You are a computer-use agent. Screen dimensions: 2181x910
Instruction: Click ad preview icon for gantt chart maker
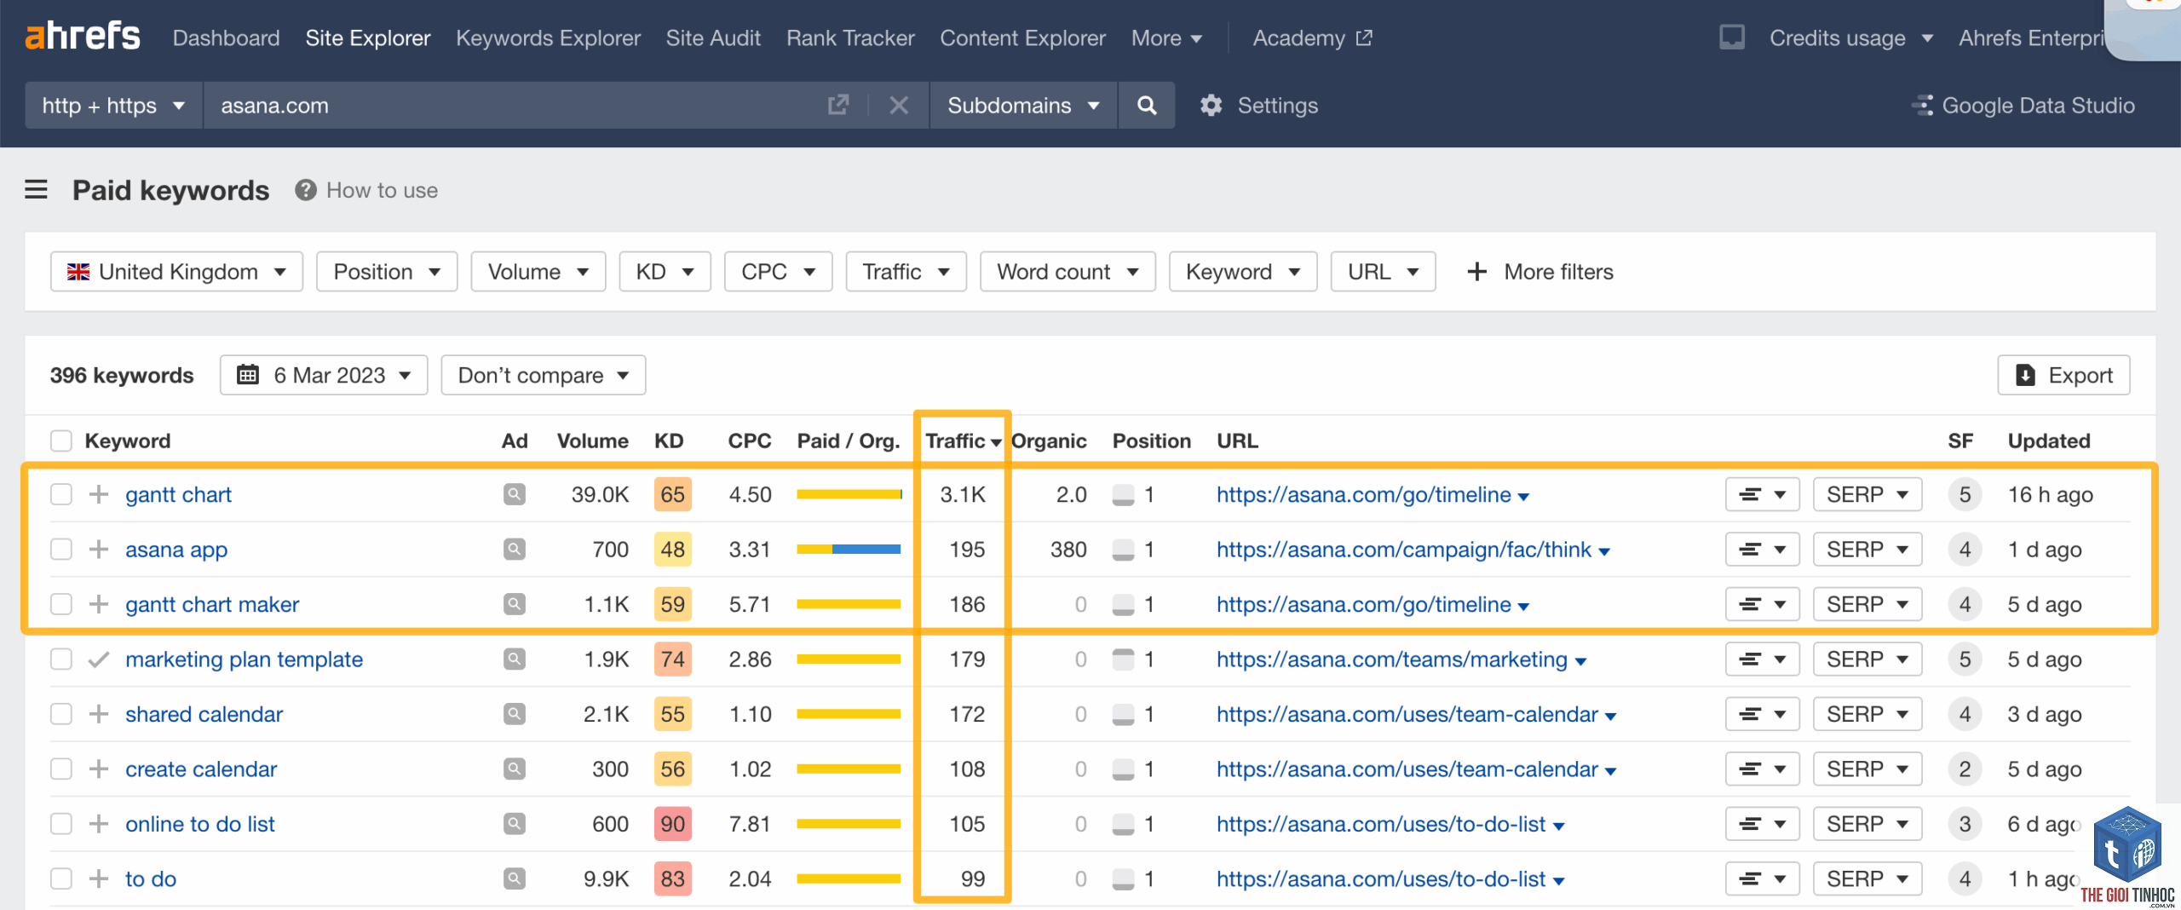click(x=514, y=604)
